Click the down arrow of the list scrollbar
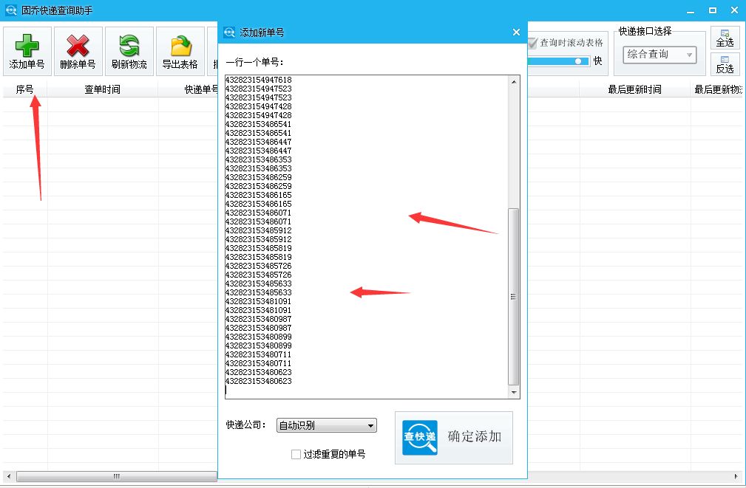The width and height of the screenshot is (746, 488). [x=513, y=391]
